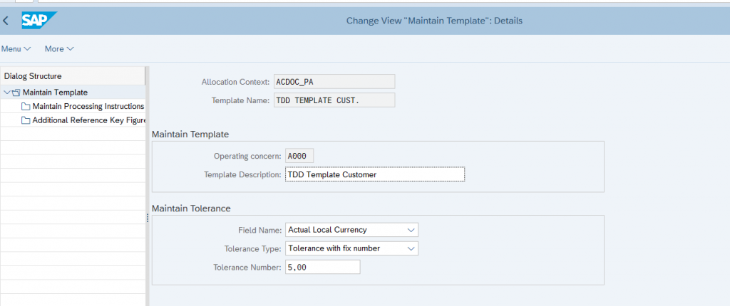Viewport: 730px width, 306px height.
Task: Open the Tolerance Type dropdown arrow
Action: pyautogui.click(x=411, y=248)
